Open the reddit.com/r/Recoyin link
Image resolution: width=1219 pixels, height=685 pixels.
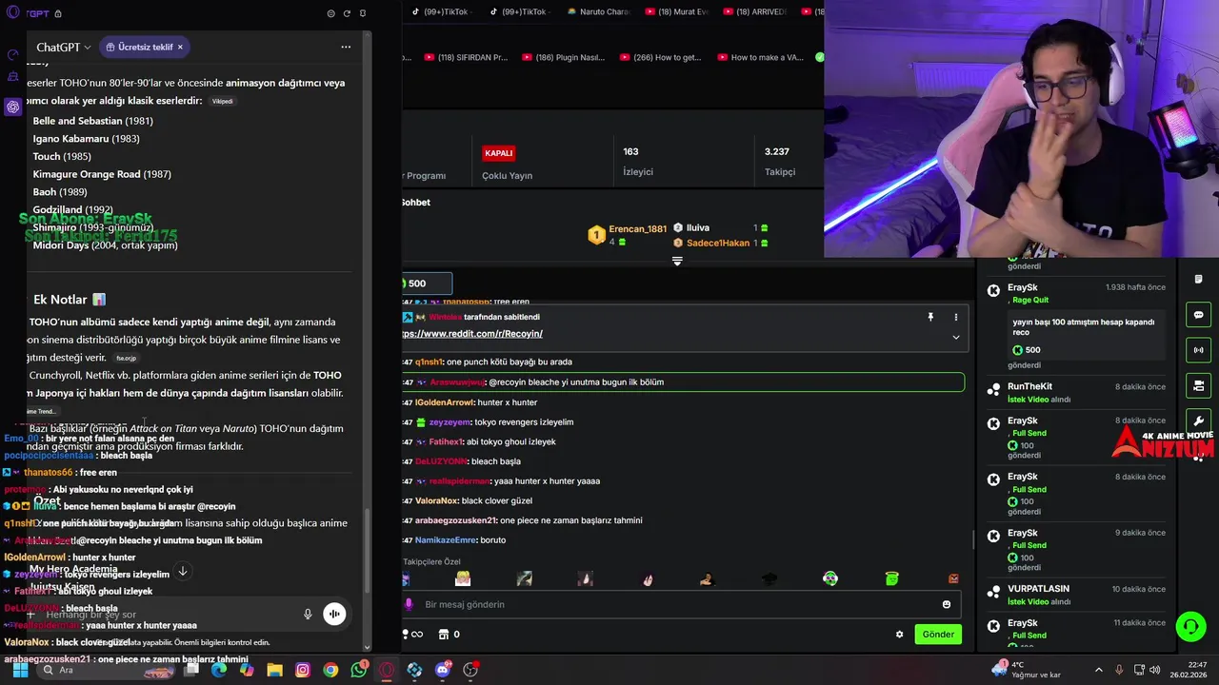pyautogui.click(x=472, y=334)
